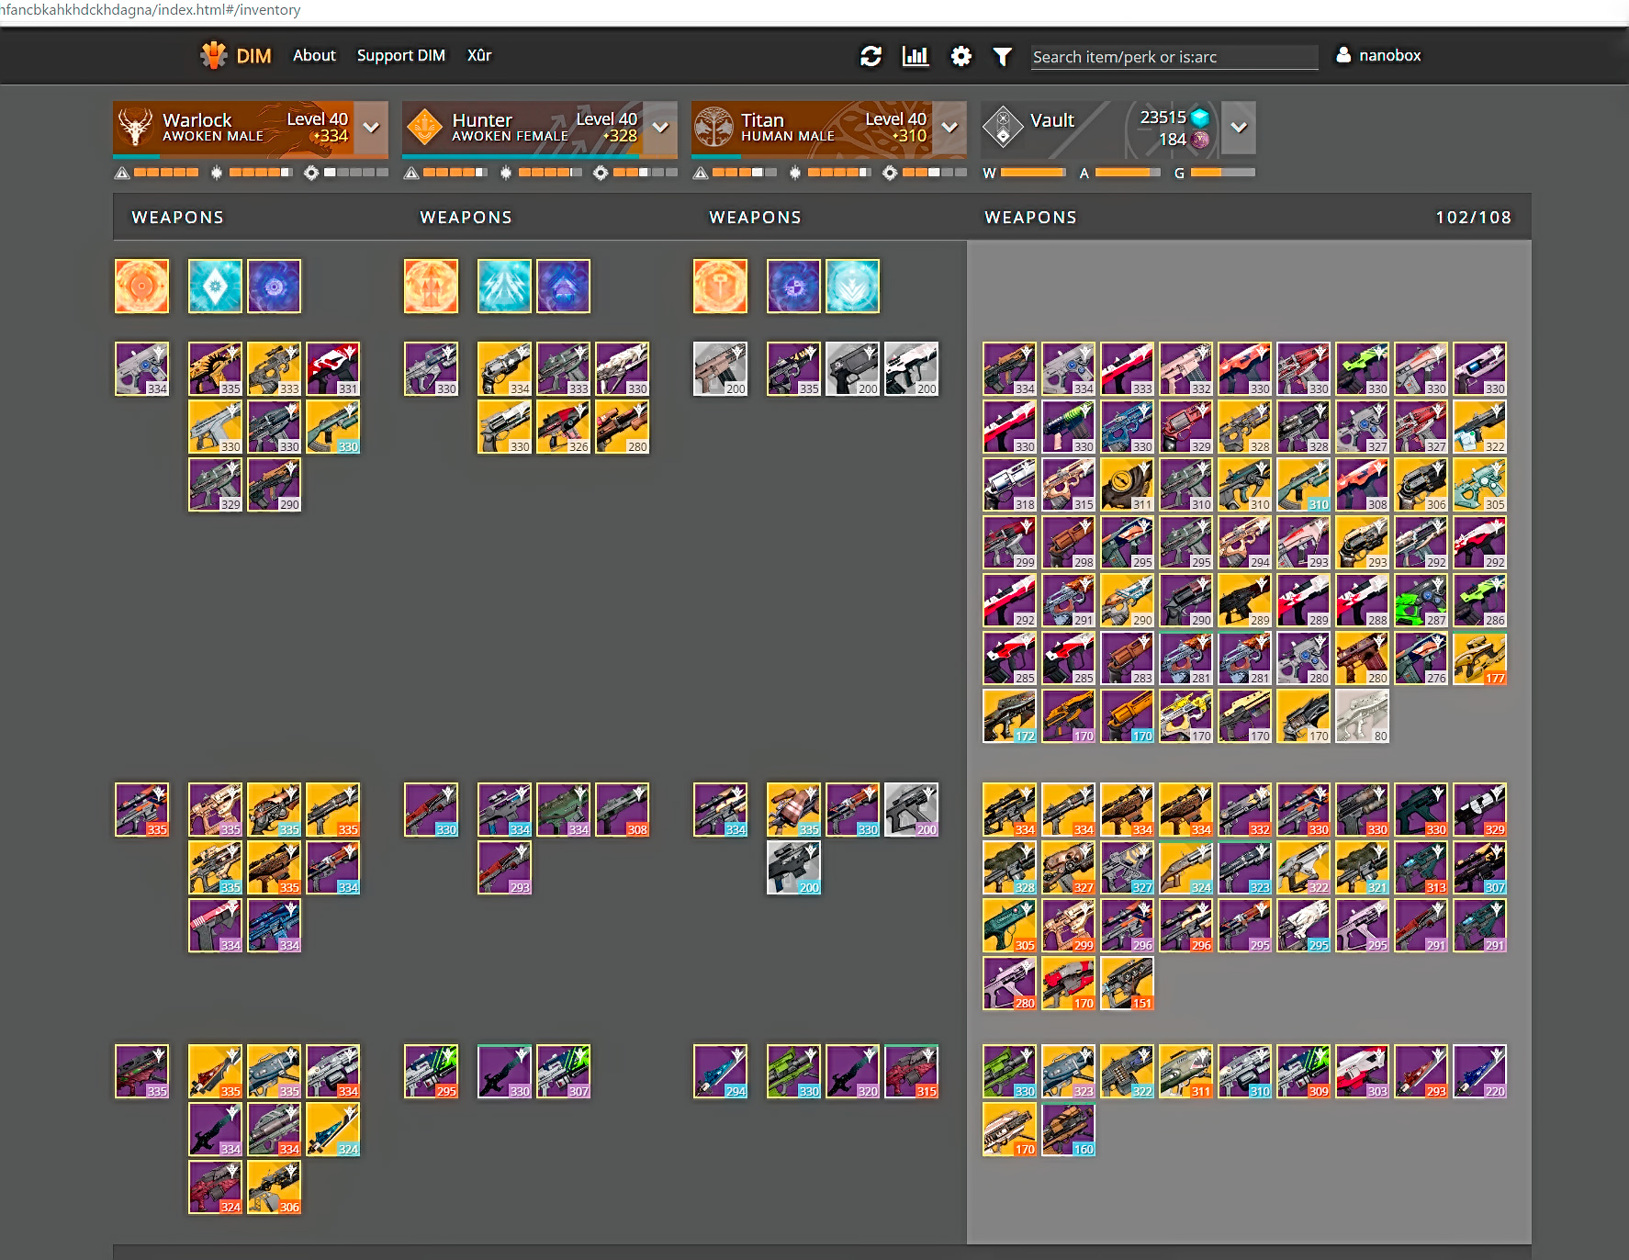Click the nanobox account name
The image size is (1629, 1260).
coord(1389,55)
